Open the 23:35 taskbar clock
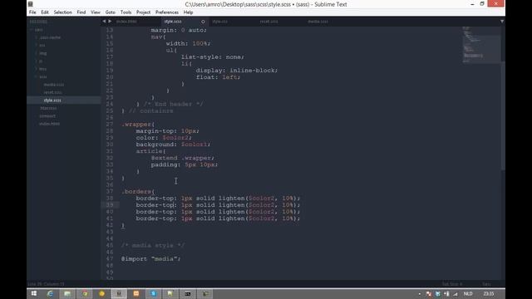 [489, 293]
